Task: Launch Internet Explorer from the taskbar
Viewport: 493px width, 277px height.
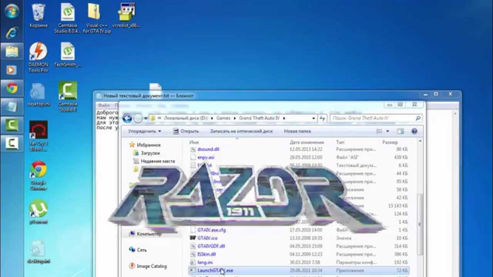Action: [12, 33]
